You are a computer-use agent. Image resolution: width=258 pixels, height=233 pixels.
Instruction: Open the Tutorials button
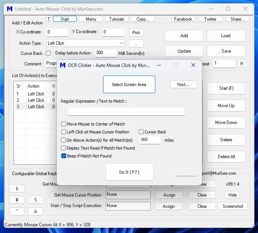(117, 19)
